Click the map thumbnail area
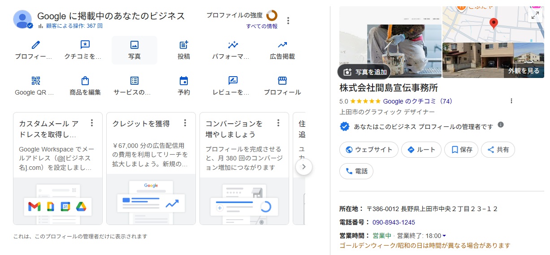This screenshot has height=255, width=550. coord(493,24)
